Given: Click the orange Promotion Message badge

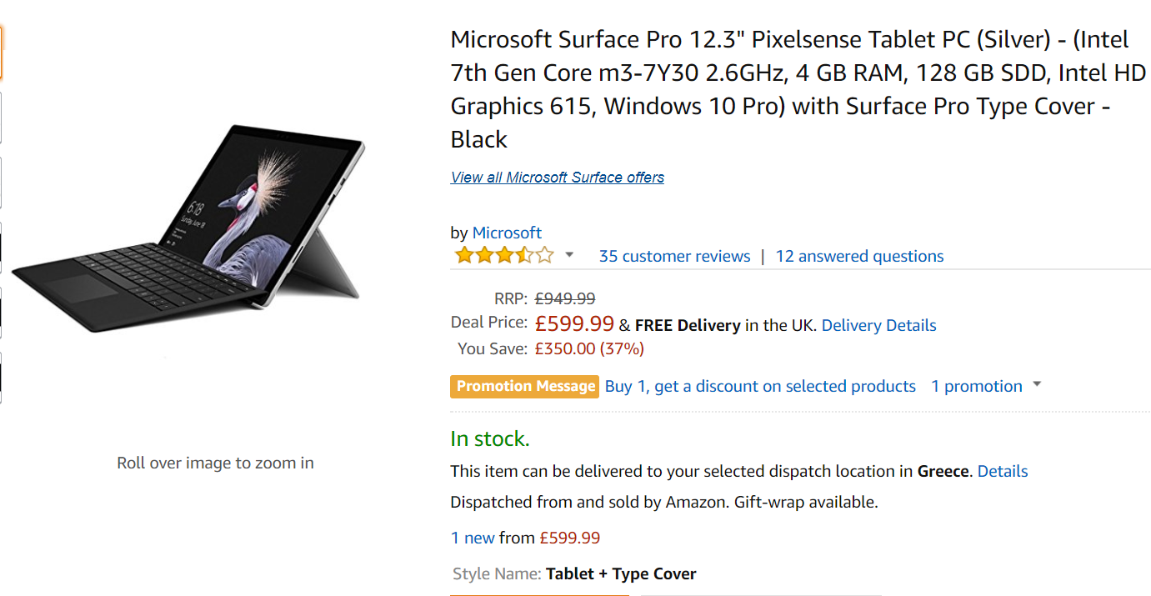Looking at the screenshot, I should (524, 386).
